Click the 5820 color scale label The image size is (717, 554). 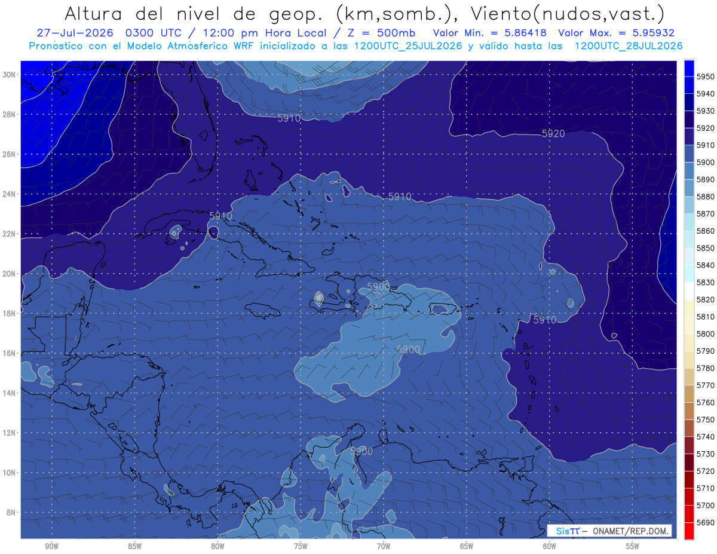pos(706,299)
